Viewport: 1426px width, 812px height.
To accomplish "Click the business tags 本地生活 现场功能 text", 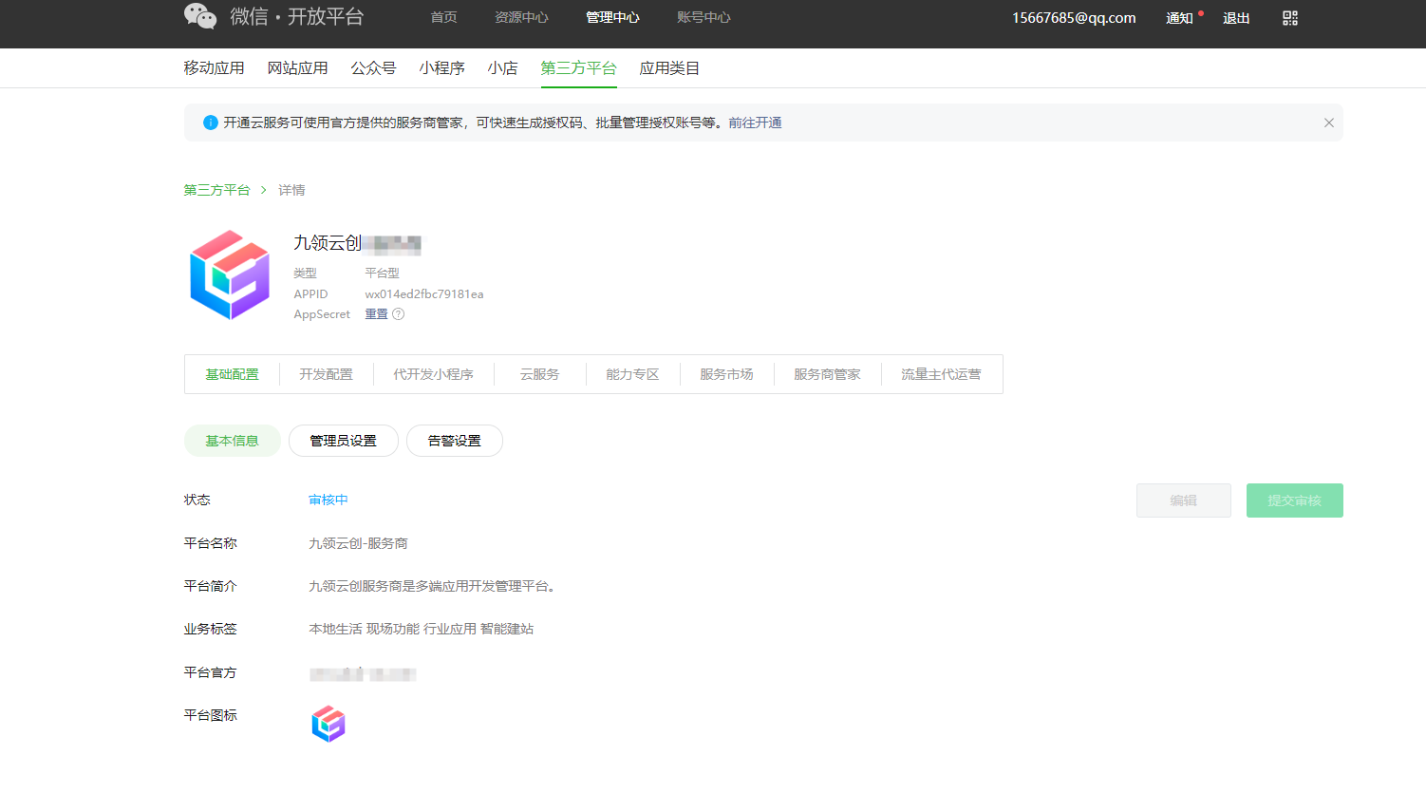I will 422,629.
